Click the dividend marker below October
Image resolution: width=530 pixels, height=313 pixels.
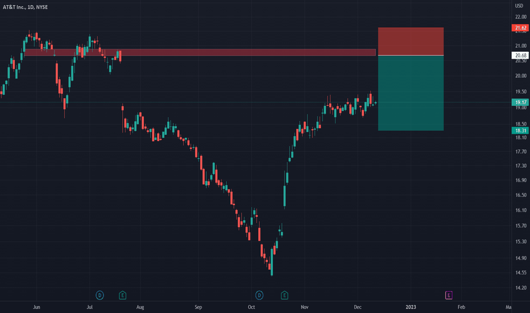(259, 295)
